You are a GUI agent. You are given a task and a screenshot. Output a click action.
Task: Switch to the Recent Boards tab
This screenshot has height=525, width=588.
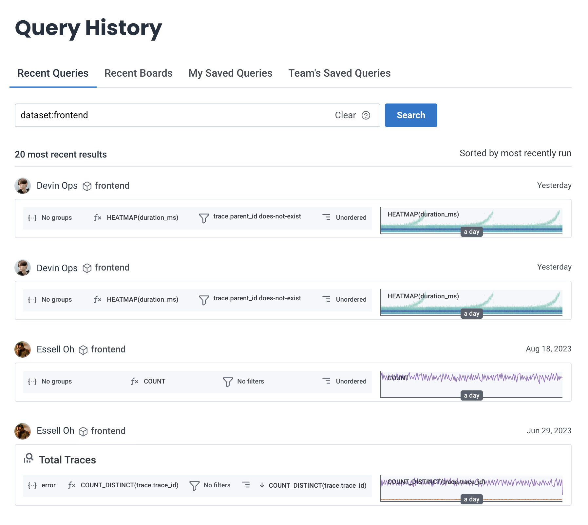click(138, 73)
